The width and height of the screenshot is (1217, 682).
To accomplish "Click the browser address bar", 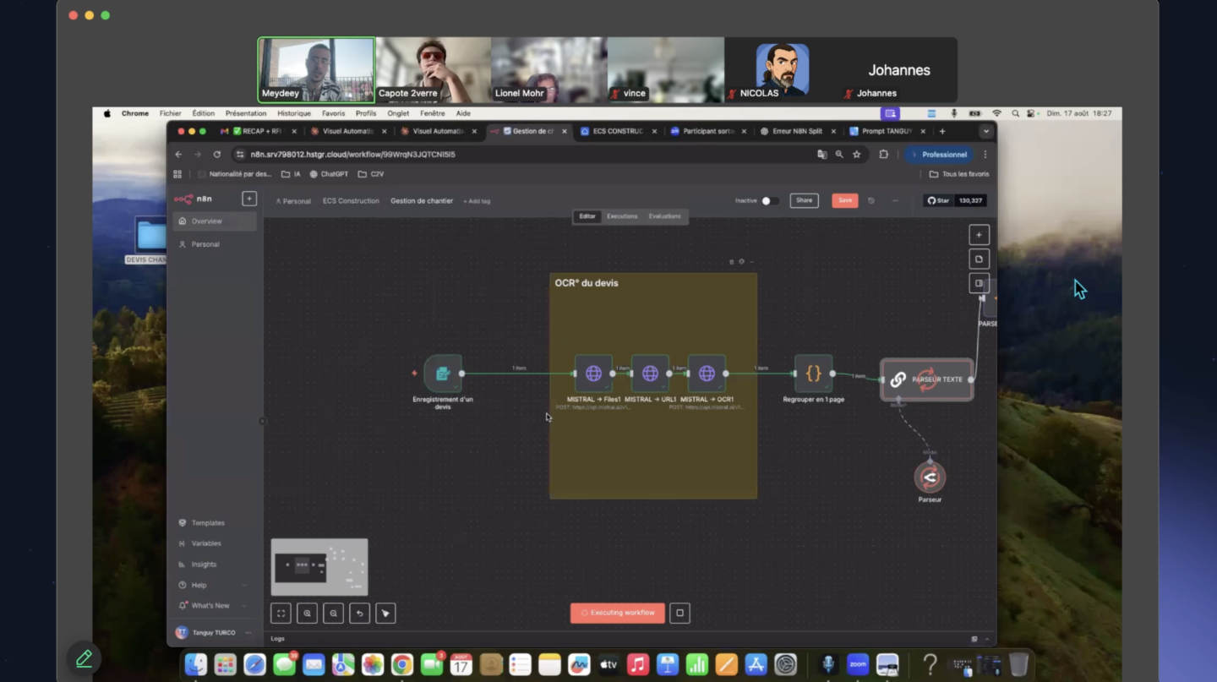I will coord(355,154).
